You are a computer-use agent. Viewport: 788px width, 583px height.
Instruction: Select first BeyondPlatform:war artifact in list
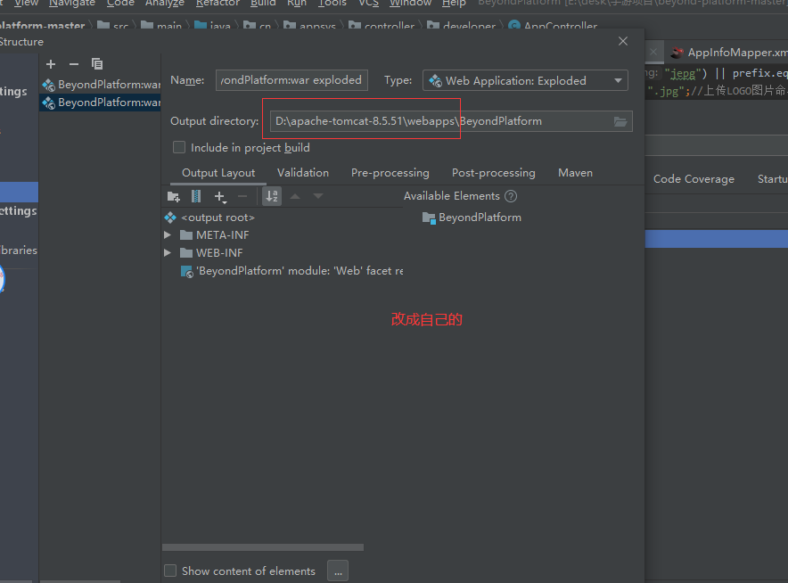point(101,85)
